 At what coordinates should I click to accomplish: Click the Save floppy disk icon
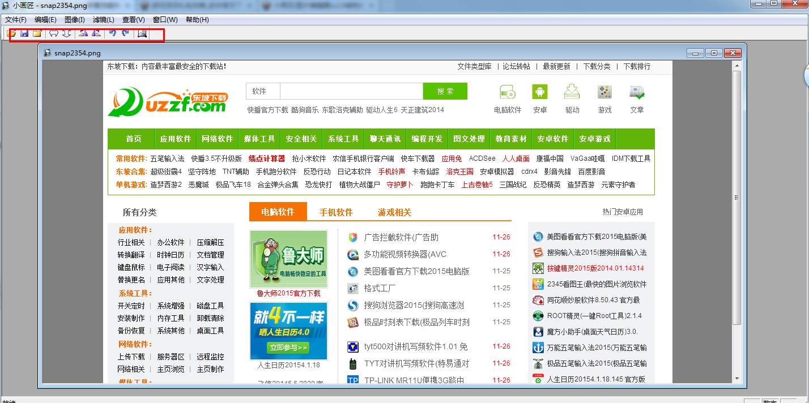point(24,33)
